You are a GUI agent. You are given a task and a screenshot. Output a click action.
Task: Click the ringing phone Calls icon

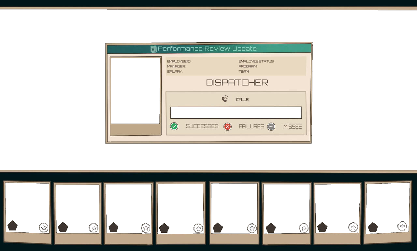[225, 99]
